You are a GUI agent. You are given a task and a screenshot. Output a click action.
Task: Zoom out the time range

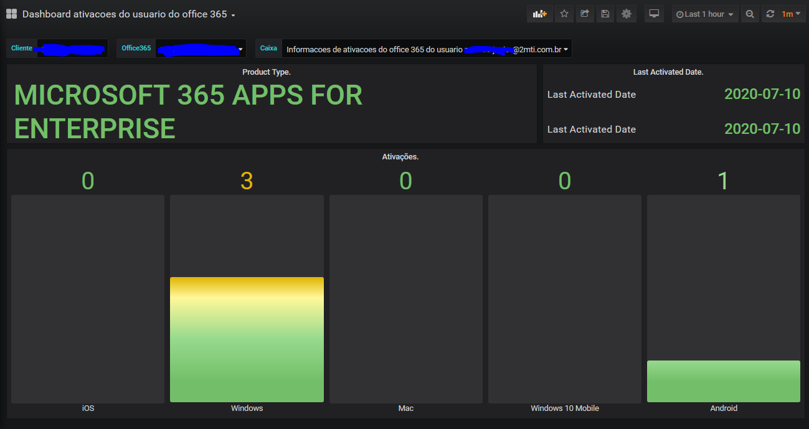(750, 14)
